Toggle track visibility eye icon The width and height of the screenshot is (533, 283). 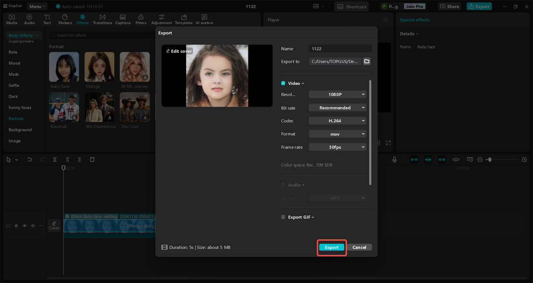coord(25,226)
